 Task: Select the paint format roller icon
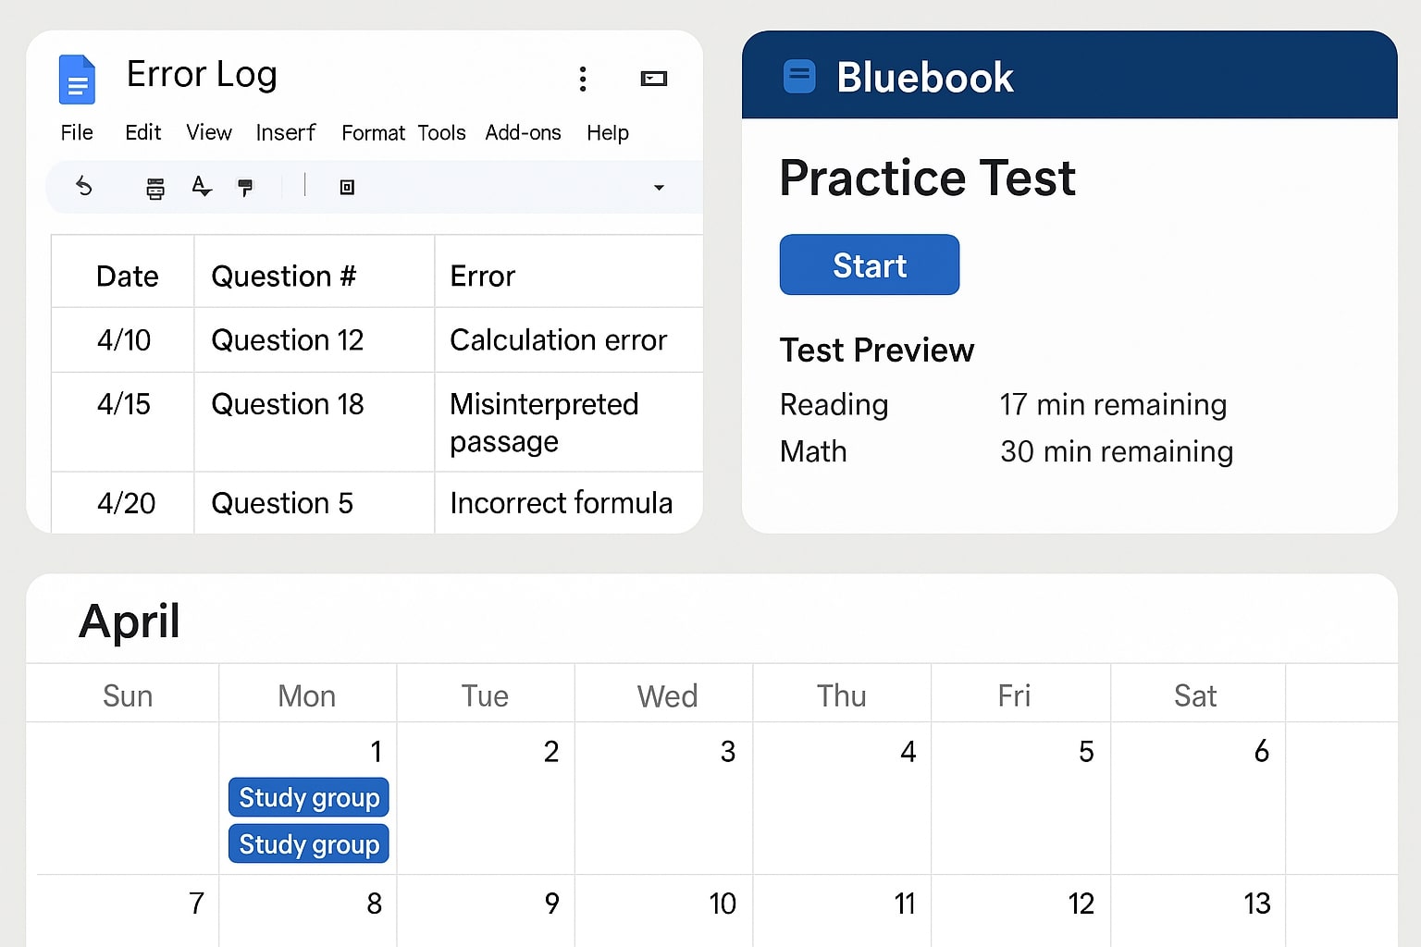coord(245,188)
